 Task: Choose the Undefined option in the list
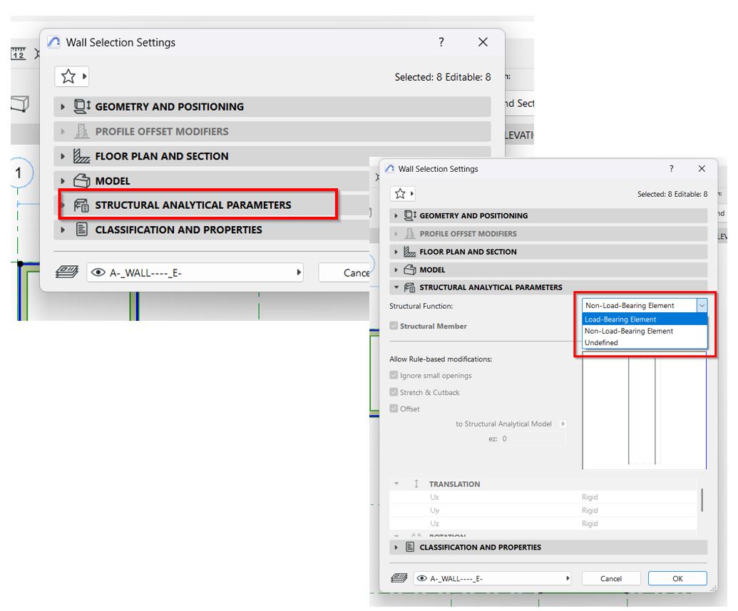(x=602, y=343)
